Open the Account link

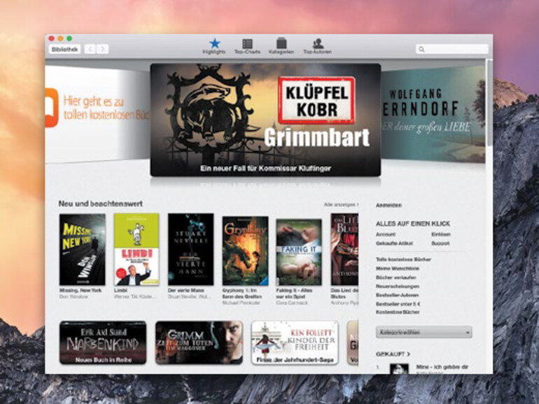coord(385,234)
